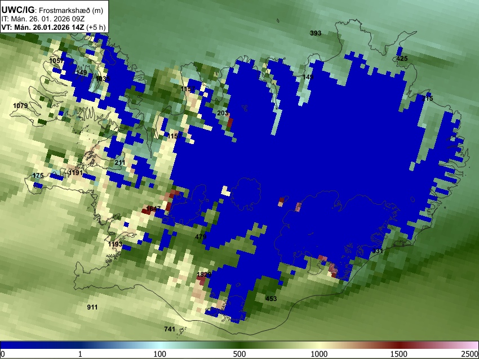Click the map value 203
Image resolution: width=479 pixels, height=359 pixels.
[x=223, y=113]
